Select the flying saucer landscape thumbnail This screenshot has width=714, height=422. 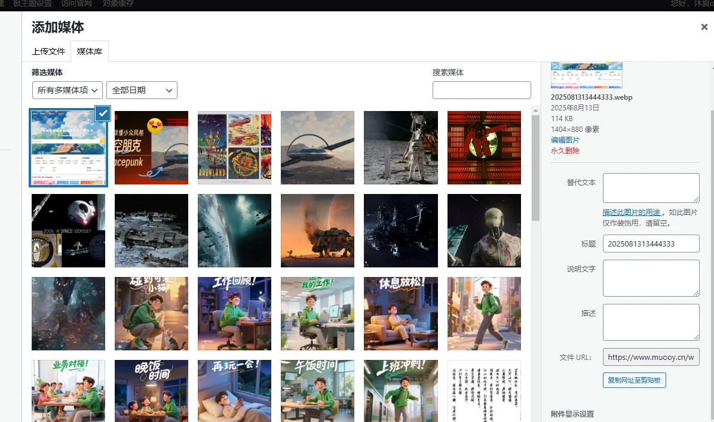317,148
